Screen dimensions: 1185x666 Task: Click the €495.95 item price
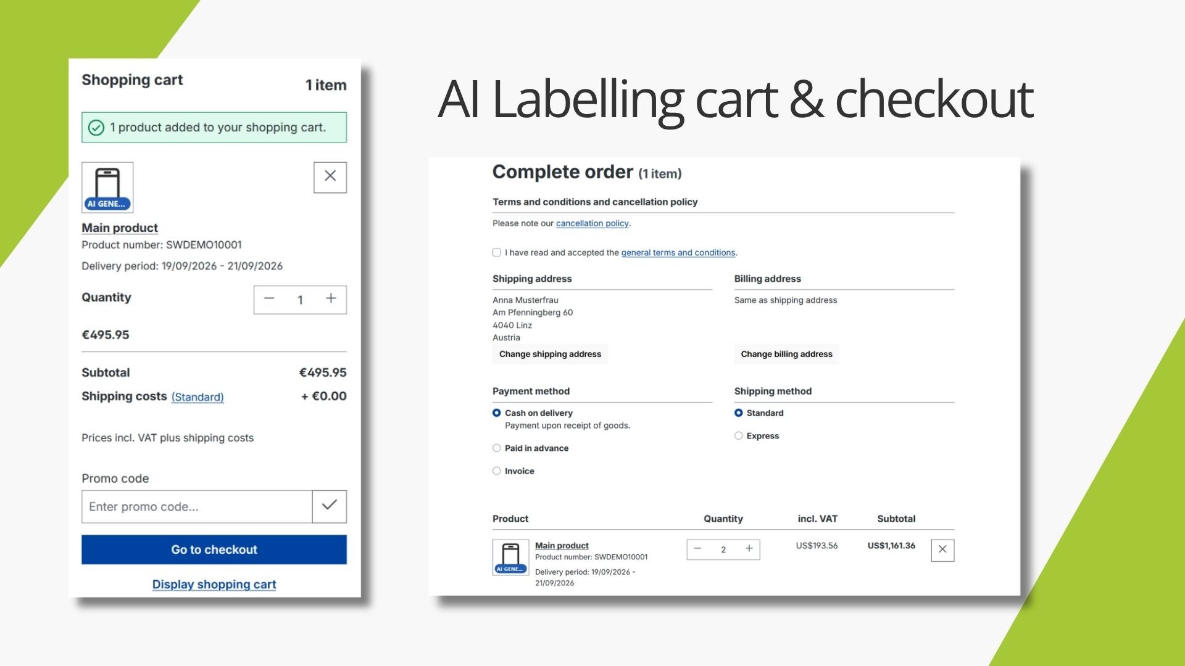pos(106,335)
